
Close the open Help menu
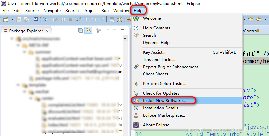click(x=138, y=11)
